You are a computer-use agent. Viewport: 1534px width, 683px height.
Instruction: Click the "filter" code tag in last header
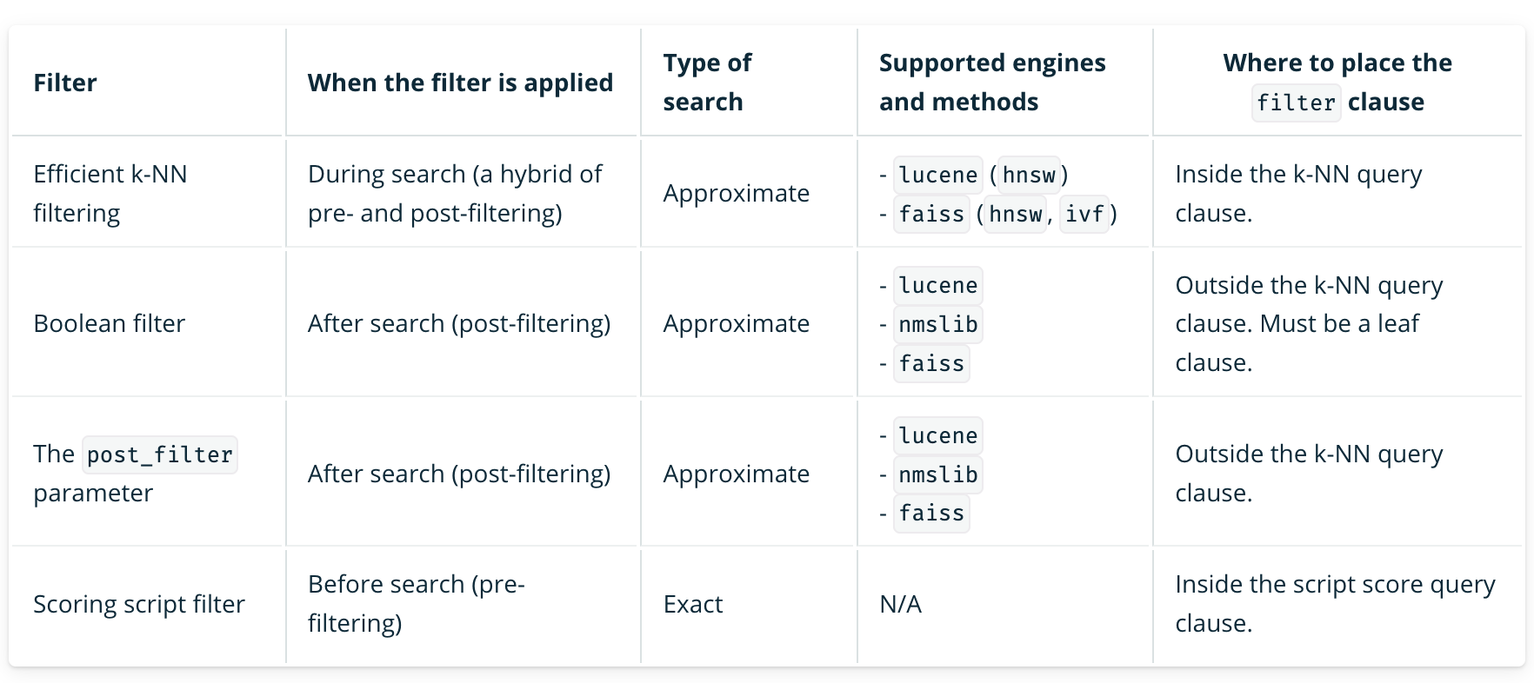(1296, 103)
